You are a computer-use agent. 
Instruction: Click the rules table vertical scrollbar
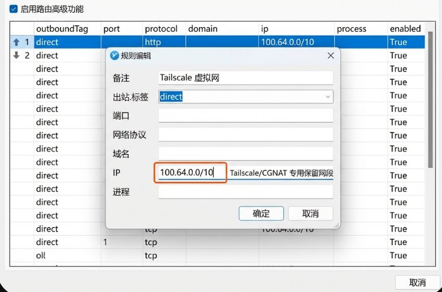click(x=430, y=99)
